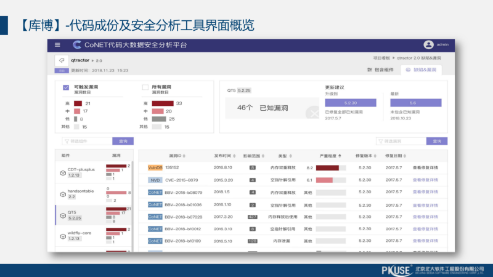Focus the 筛选漏洞 input field

click(401, 142)
